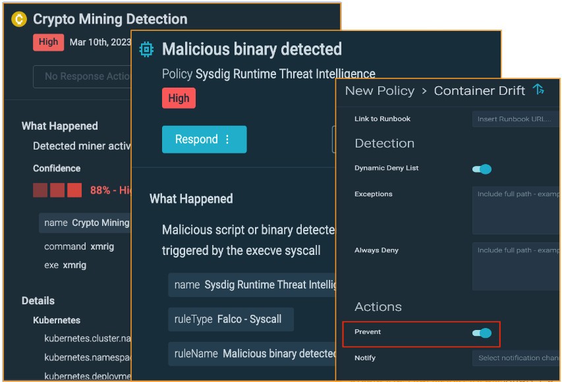The height and width of the screenshot is (382, 562).
Task: Click the 88% confidence value
Action: [111, 190]
